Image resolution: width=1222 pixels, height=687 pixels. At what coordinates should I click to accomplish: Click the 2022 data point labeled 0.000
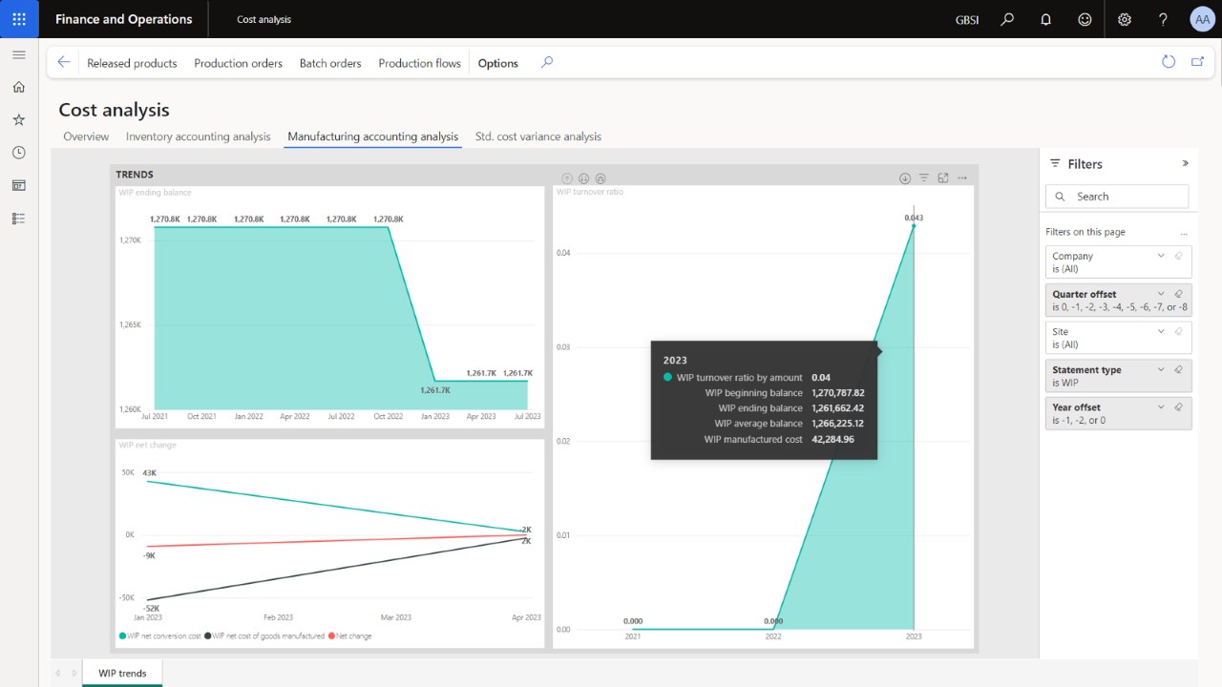click(774, 628)
